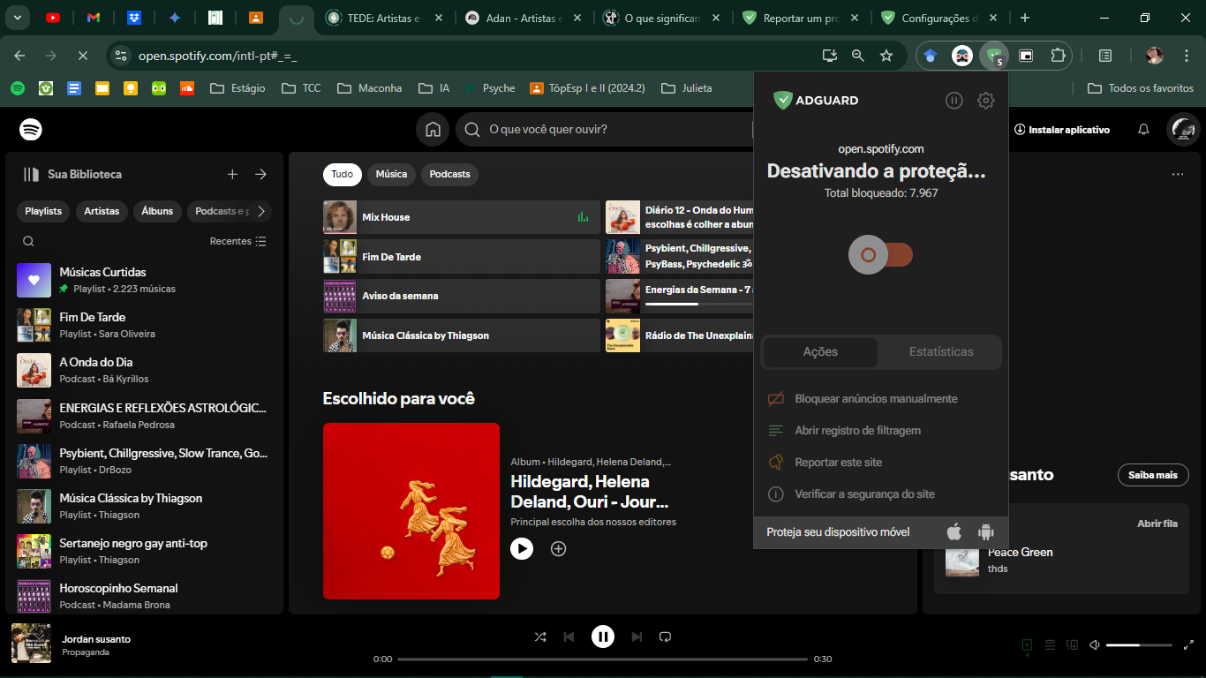Bookmark this page with the star icon
Image resolution: width=1206 pixels, height=678 pixels.
click(x=886, y=56)
